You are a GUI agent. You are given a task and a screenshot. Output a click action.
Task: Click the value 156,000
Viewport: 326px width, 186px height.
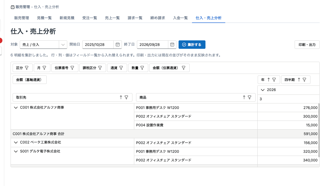310,142
